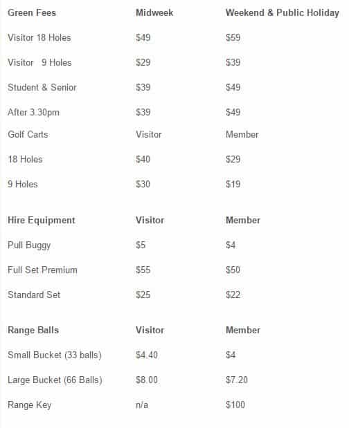Click the Range Balls heading
The height and width of the screenshot is (428, 349).
click(33, 330)
